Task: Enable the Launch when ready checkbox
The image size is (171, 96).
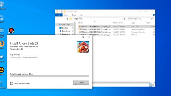Action: 11,83
